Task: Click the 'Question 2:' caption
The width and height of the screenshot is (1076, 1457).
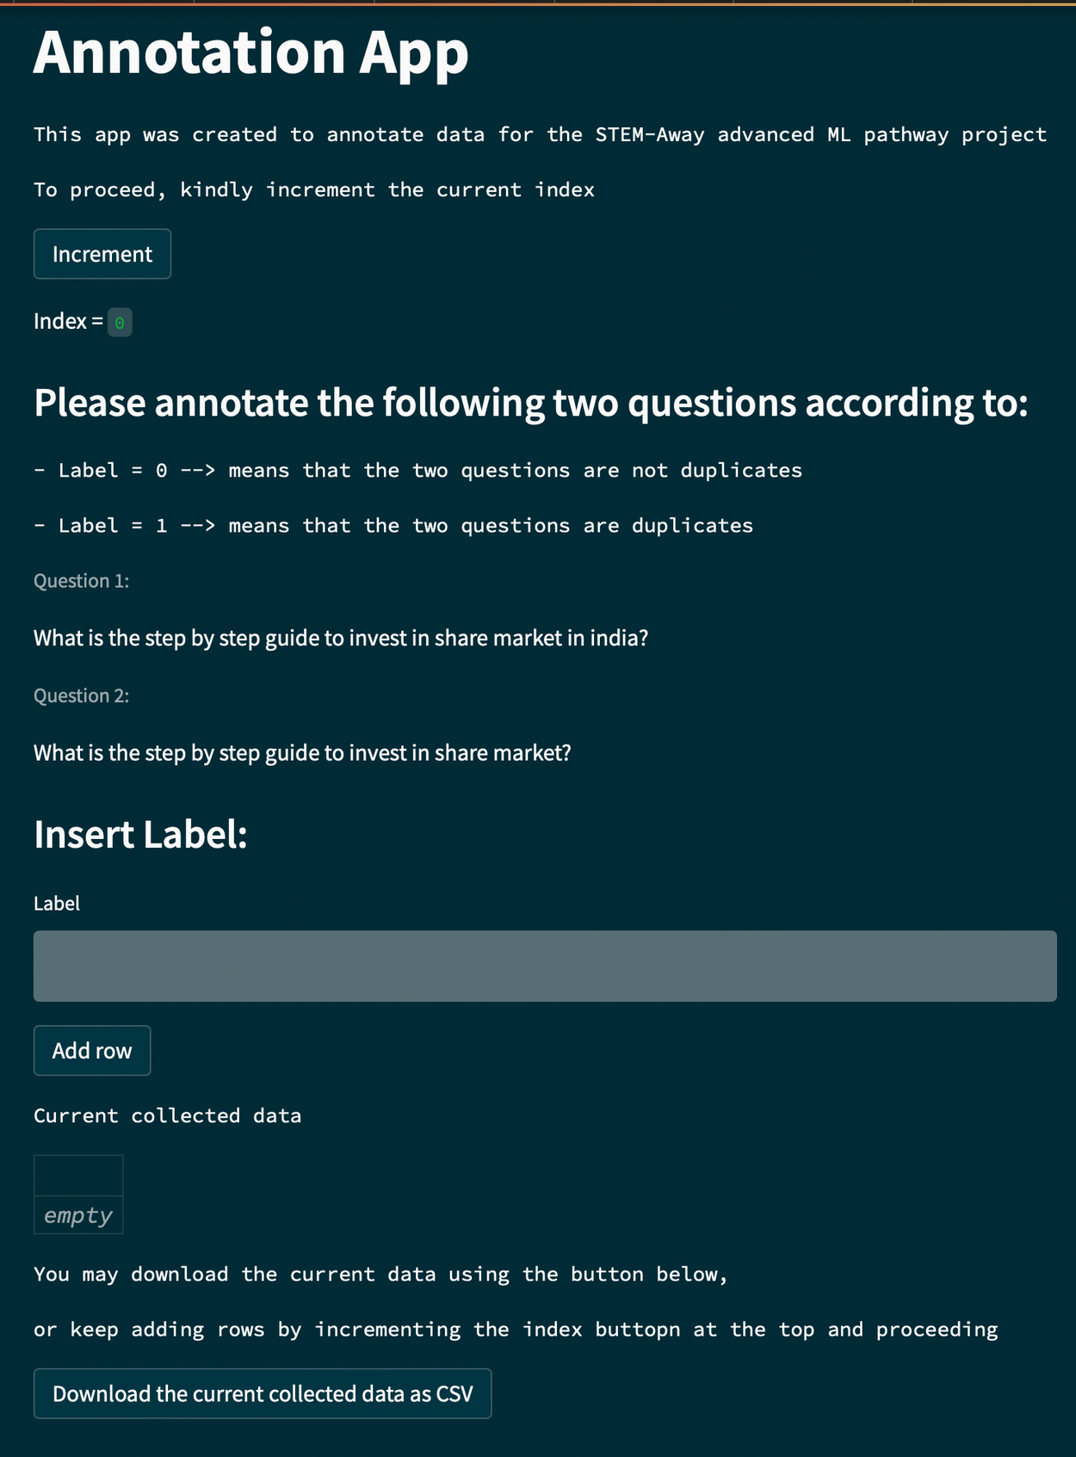Action: [x=81, y=695]
